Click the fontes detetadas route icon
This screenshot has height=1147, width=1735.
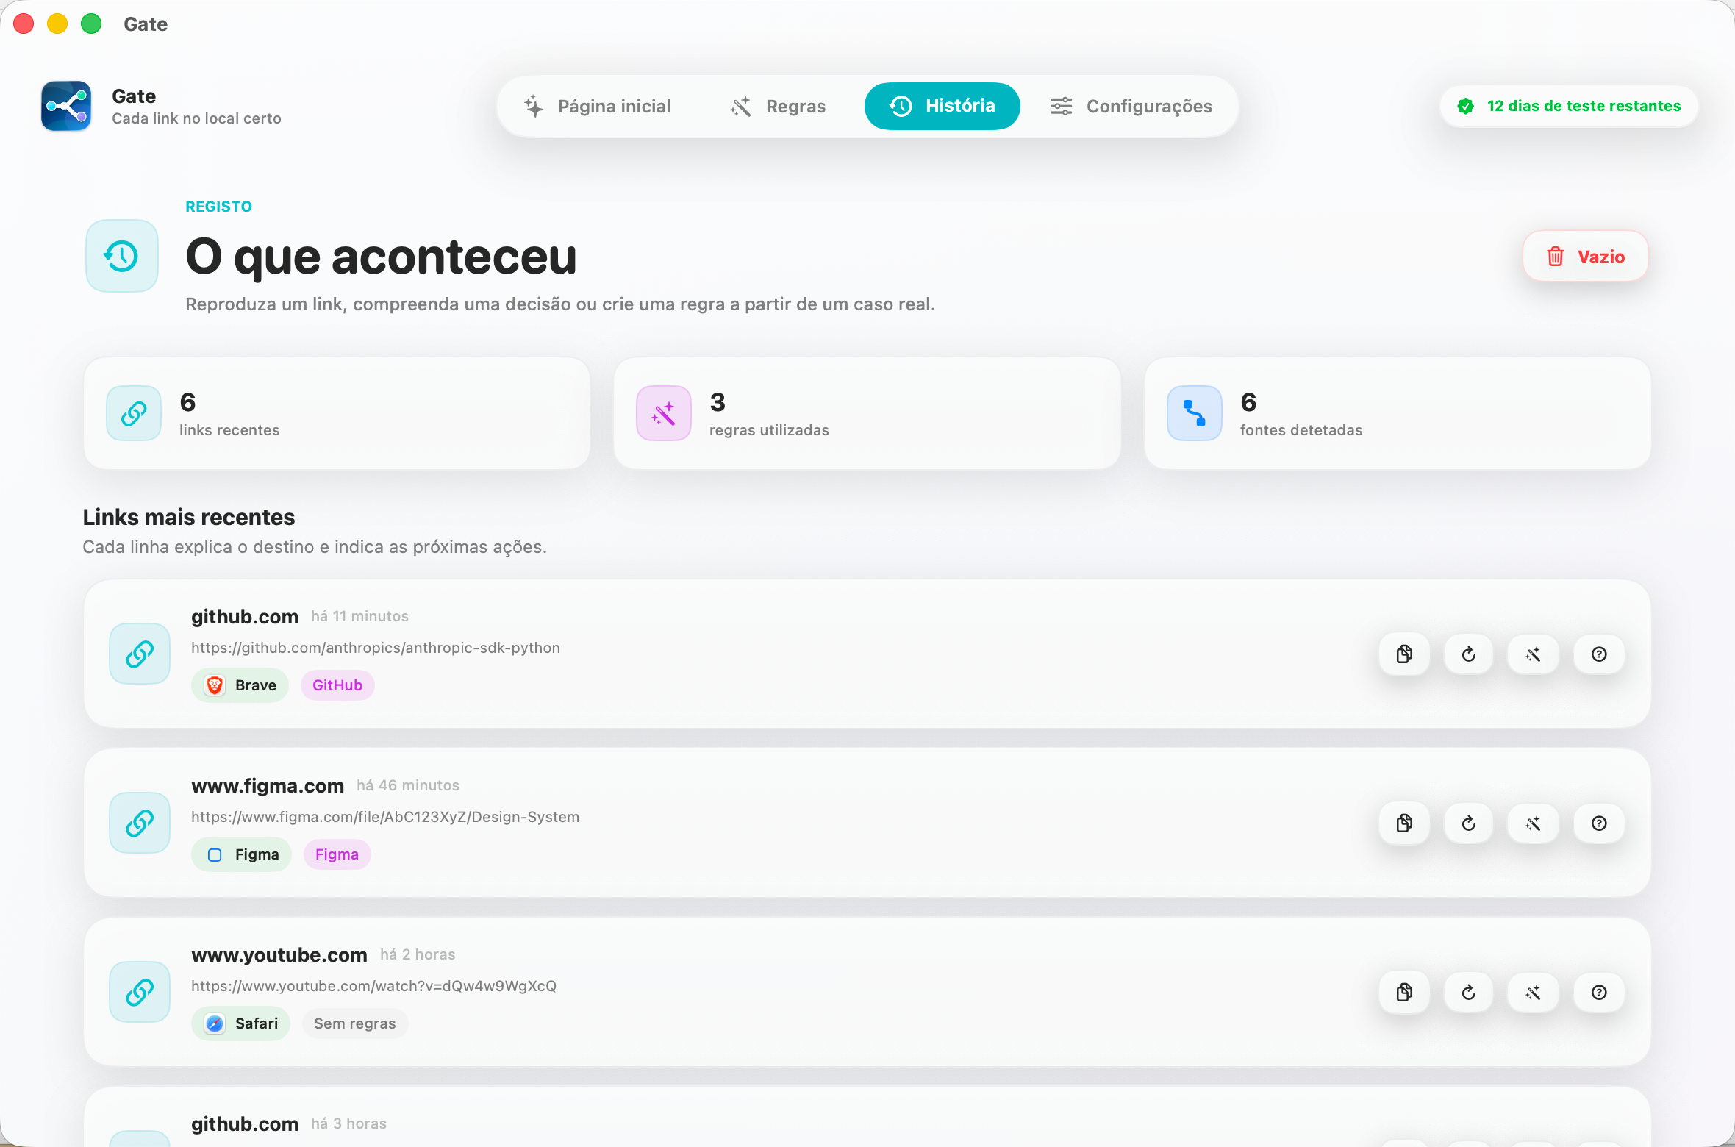(x=1195, y=413)
